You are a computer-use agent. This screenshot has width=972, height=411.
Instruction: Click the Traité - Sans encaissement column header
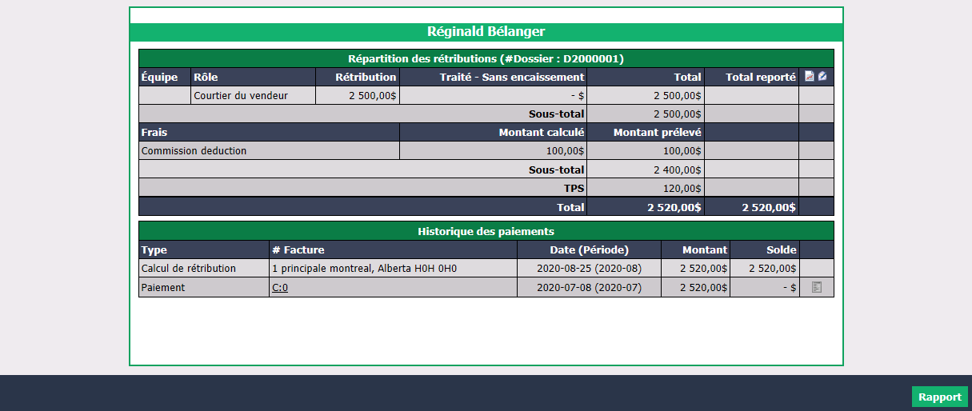(x=493, y=77)
